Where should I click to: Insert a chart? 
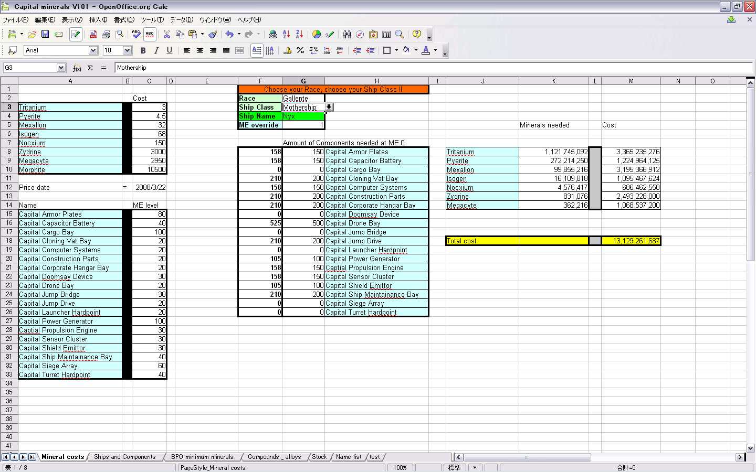317,34
